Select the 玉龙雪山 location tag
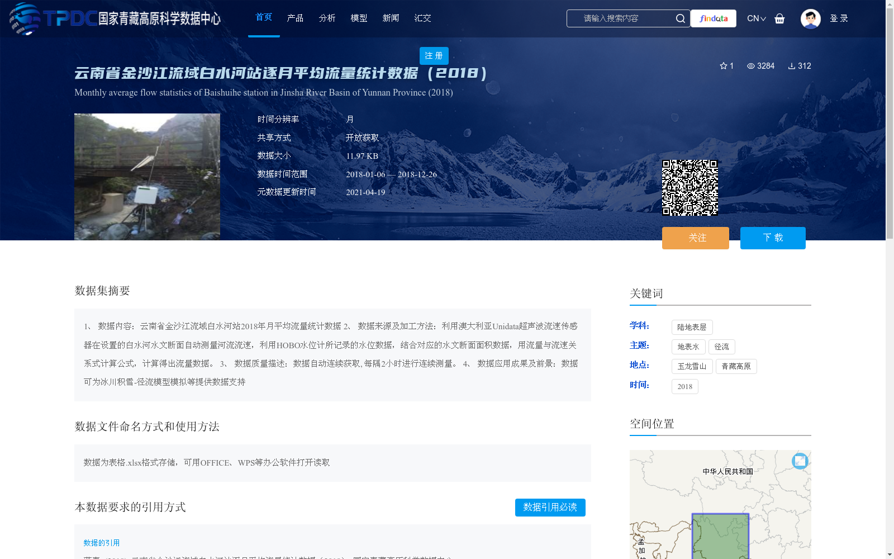The width and height of the screenshot is (894, 559). point(692,366)
